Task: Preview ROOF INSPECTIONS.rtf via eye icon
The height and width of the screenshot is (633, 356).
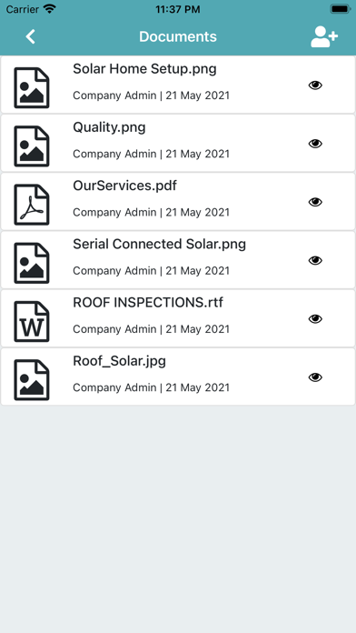Action: coord(315,319)
